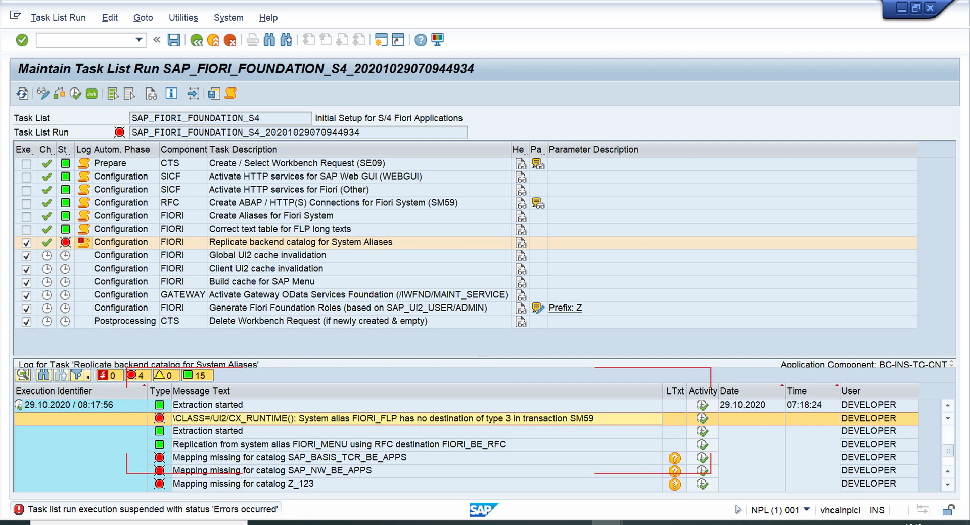970x525 pixels.
Task: Click the red Cancel icon
Action: point(230,40)
